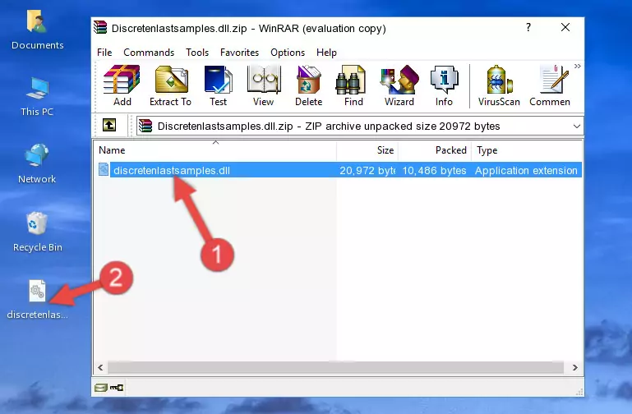Click the Add archive toolbar icon
632x414 pixels.
[122, 85]
